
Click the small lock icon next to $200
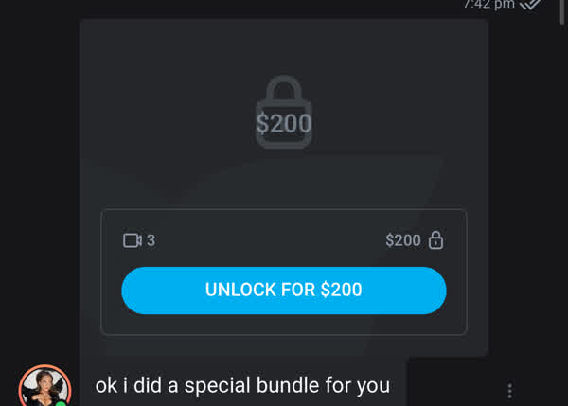[x=435, y=240]
